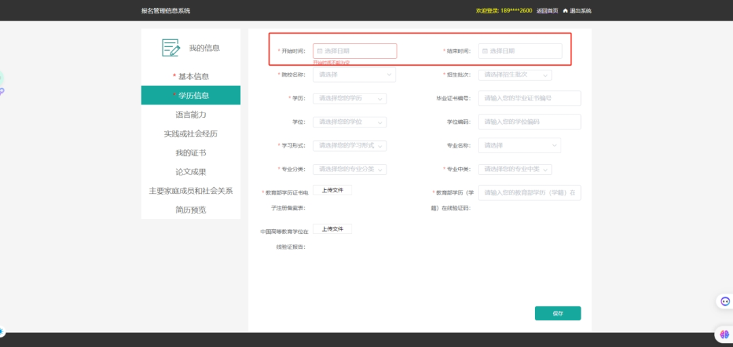
Task: Open 主要家庭成员和社会关系 section
Action: [x=191, y=190]
